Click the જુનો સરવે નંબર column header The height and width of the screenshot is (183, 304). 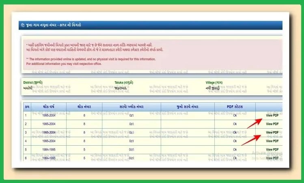(188, 106)
